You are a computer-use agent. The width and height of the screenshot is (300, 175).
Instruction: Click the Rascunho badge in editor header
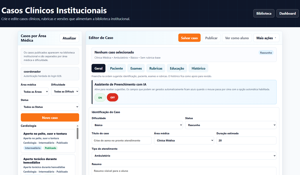(266, 53)
